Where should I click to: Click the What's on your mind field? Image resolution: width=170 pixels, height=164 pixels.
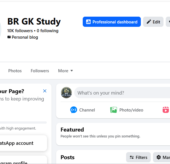(x=122, y=93)
